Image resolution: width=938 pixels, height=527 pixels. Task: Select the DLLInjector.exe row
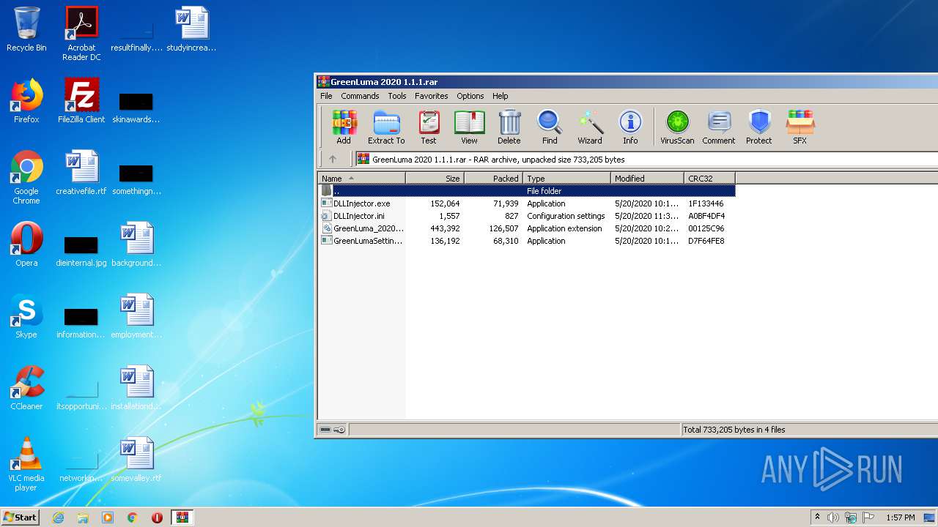click(527, 203)
